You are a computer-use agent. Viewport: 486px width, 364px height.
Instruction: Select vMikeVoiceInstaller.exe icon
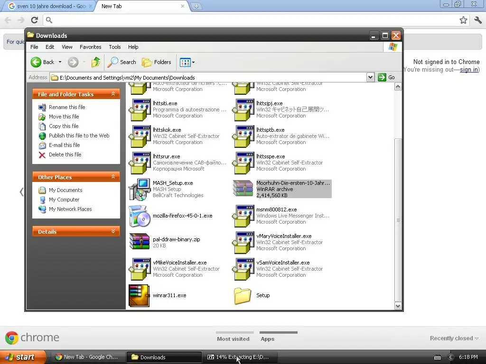coord(140,269)
